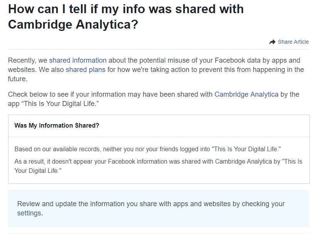Visit the Cambridge Analytica link in paragraph
316x234 pixels.
pos(246,94)
